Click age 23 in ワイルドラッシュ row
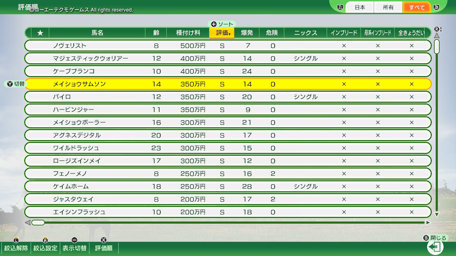The width and height of the screenshot is (456, 256). (156, 148)
